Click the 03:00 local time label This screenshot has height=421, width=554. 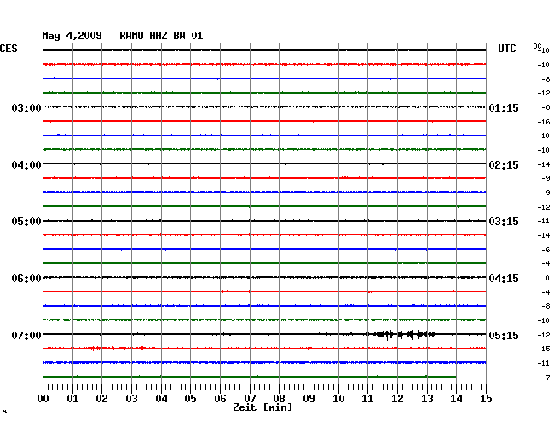tap(26, 107)
